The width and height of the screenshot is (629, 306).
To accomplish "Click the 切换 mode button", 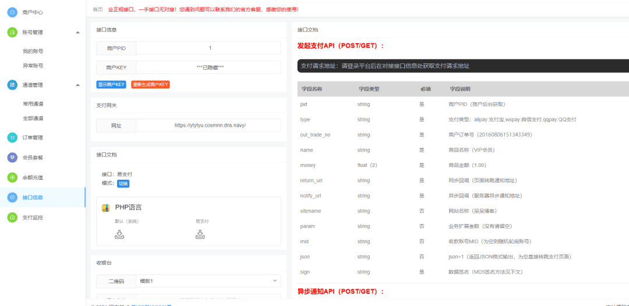I will pyautogui.click(x=123, y=183).
